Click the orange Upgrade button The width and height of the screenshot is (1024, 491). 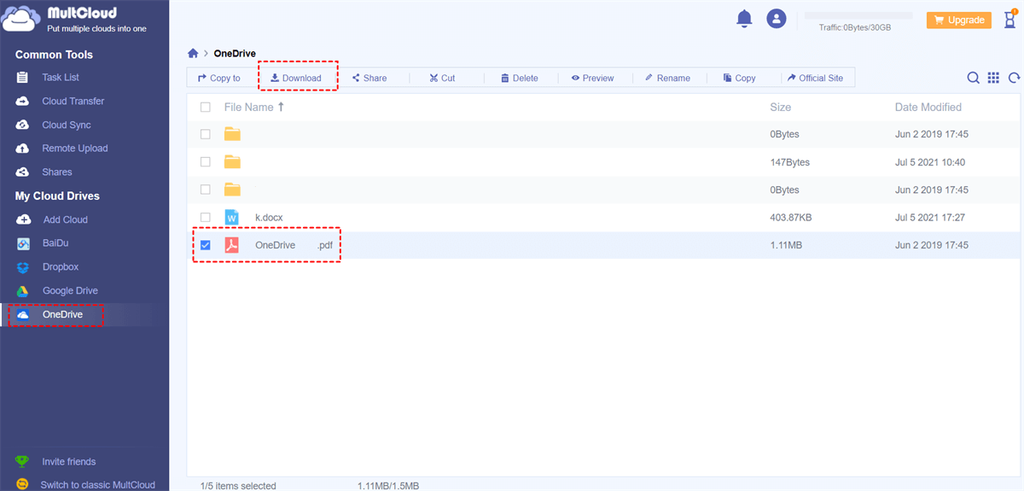959,20
